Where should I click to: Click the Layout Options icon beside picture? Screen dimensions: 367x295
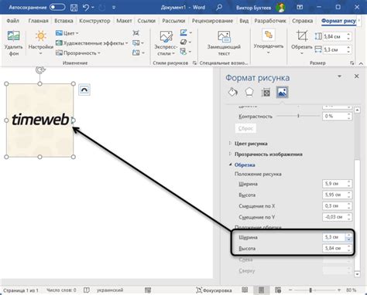tap(84, 90)
